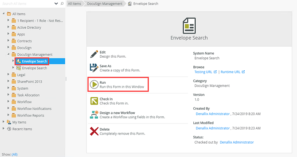The image size is (297, 157).
Task: Click the green Run play icon
Action: [x=94, y=84]
